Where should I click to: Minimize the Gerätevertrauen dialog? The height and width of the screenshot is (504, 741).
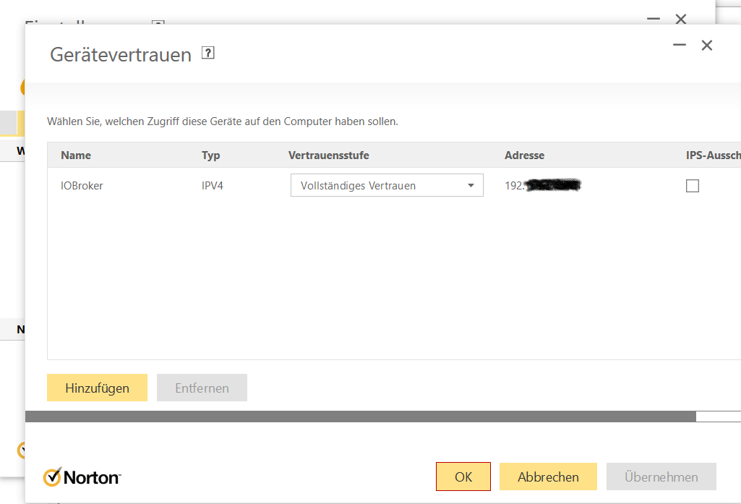tap(680, 45)
